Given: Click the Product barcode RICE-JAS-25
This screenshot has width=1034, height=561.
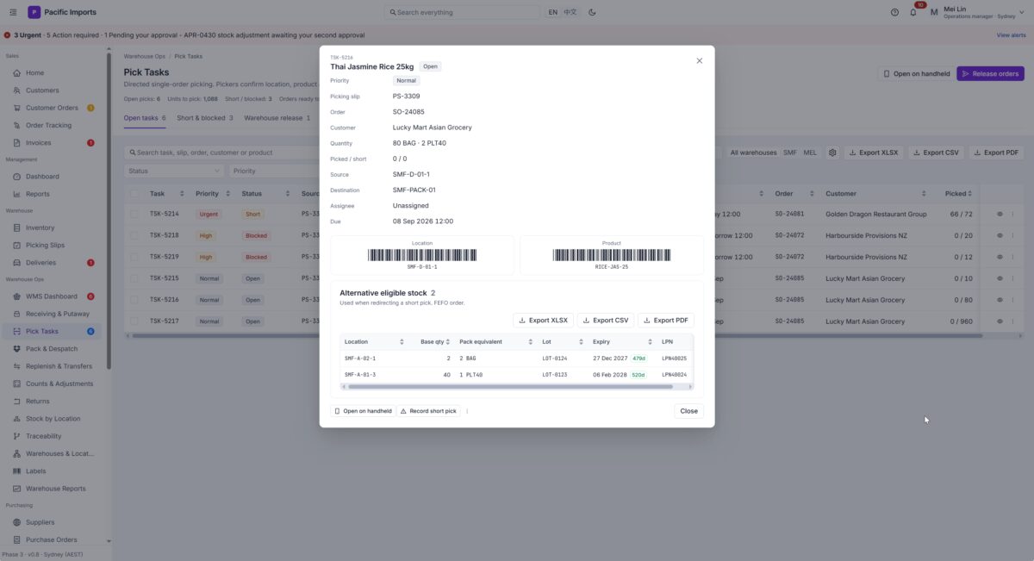Looking at the screenshot, I should click(x=612, y=256).
